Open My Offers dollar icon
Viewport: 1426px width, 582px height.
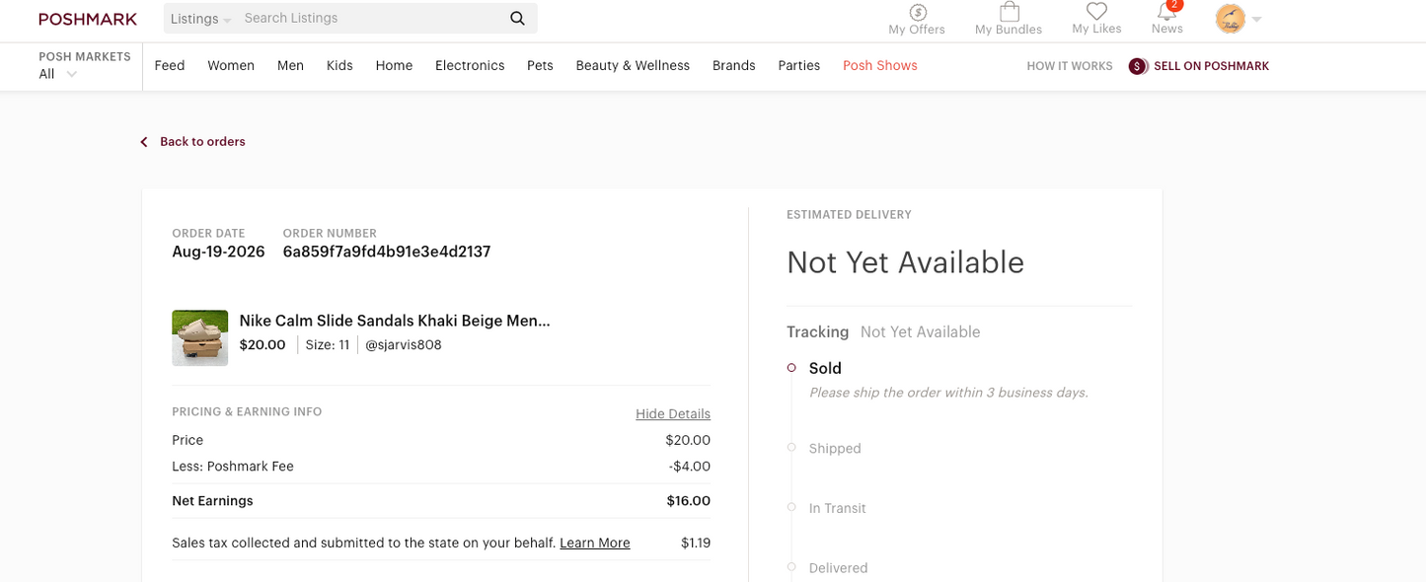pos(917,12)
